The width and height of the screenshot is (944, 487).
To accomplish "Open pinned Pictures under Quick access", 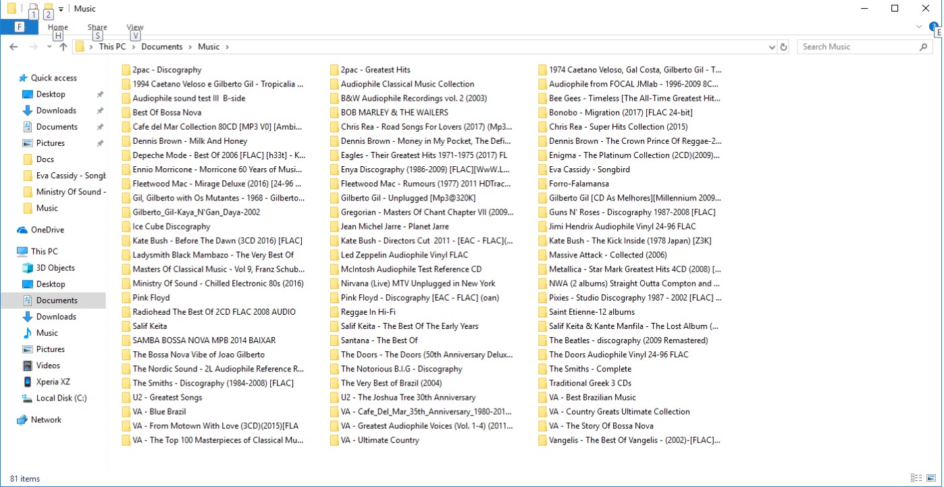I will 51,143.
